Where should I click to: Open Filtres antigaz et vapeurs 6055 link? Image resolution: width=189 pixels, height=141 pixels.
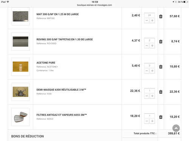62,115
